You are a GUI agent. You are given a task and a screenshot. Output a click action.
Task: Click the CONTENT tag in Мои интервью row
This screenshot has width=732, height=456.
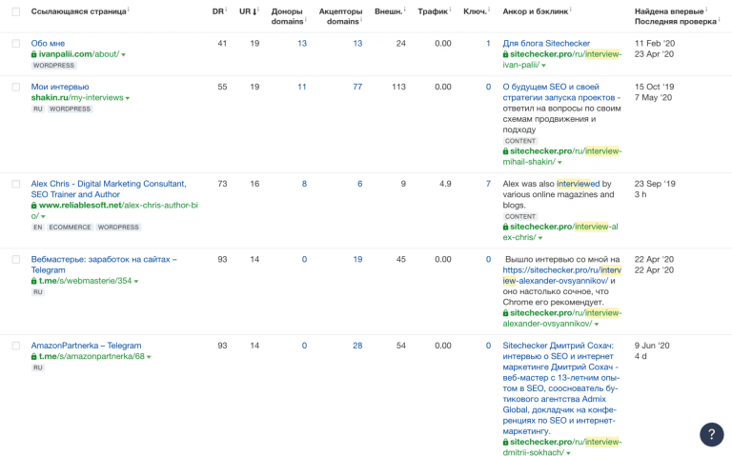pos(520,141)
